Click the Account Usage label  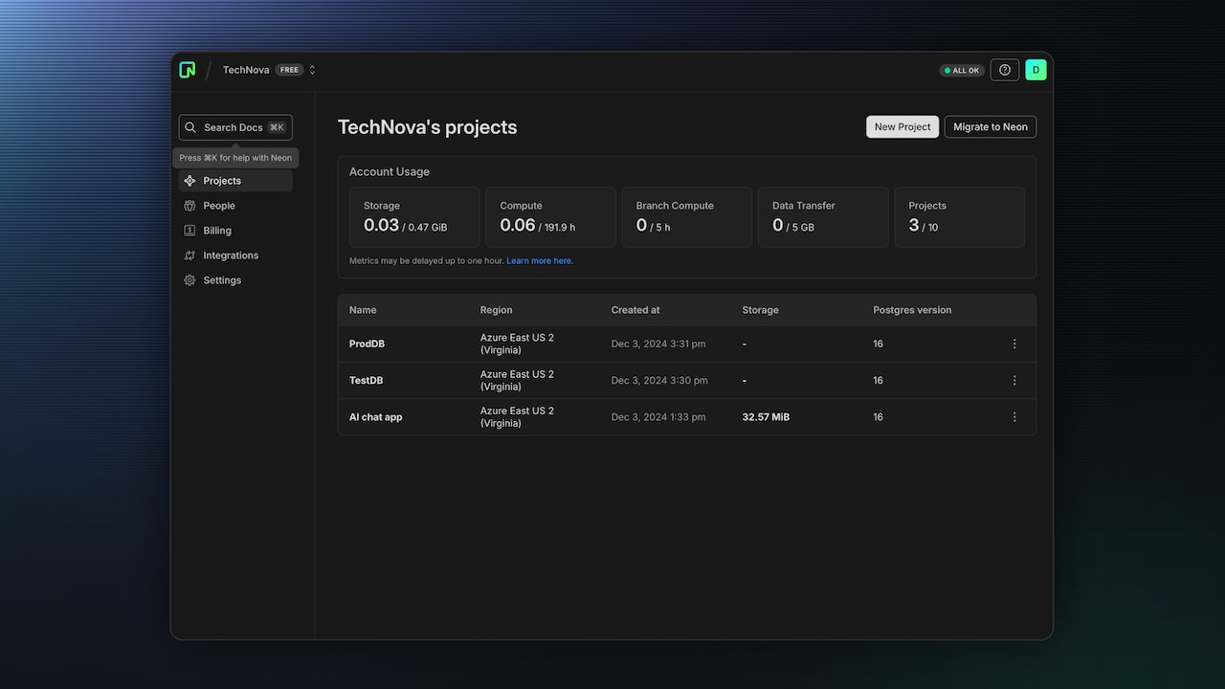tap(390, 172)
